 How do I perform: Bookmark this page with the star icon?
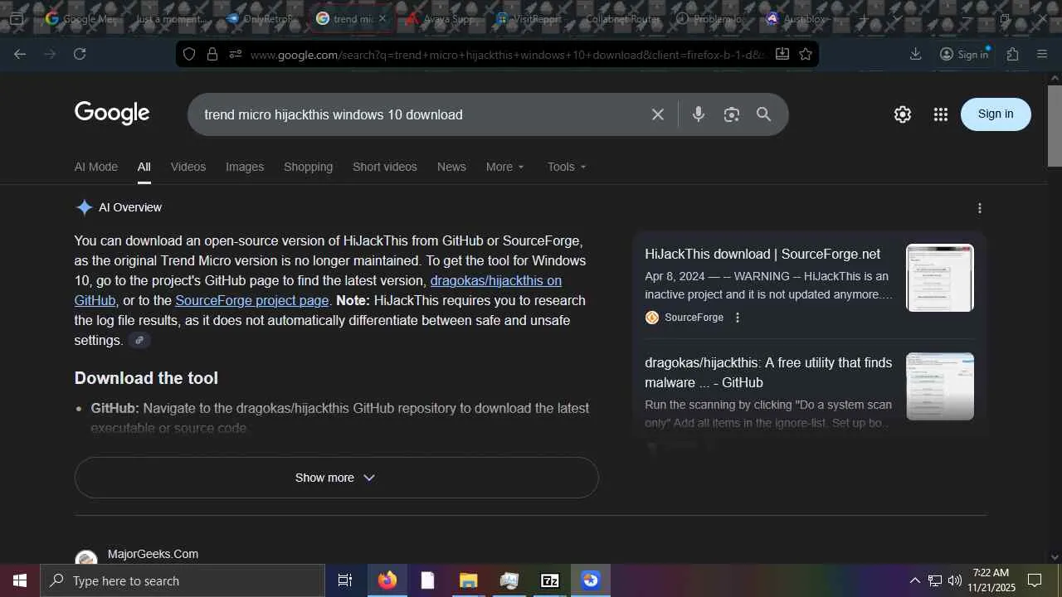pyautogui.click(x=806, y=54)
